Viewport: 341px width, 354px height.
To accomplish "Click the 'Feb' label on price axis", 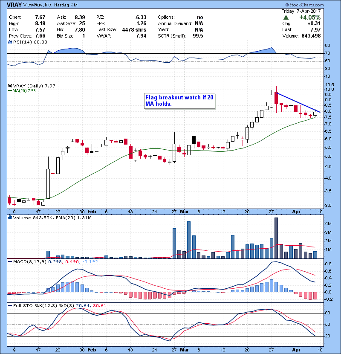I will coord(92,212).
